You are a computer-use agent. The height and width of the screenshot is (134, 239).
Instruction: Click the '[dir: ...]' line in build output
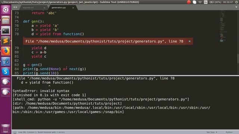click(x=67, y=103)
